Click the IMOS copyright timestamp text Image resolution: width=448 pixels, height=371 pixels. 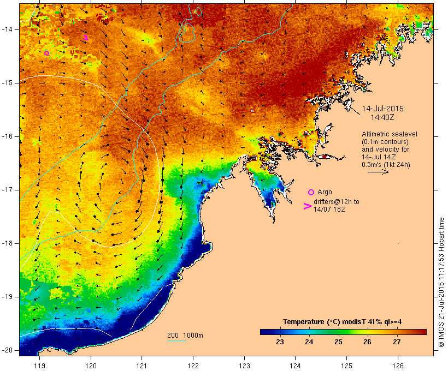(441, 282)
